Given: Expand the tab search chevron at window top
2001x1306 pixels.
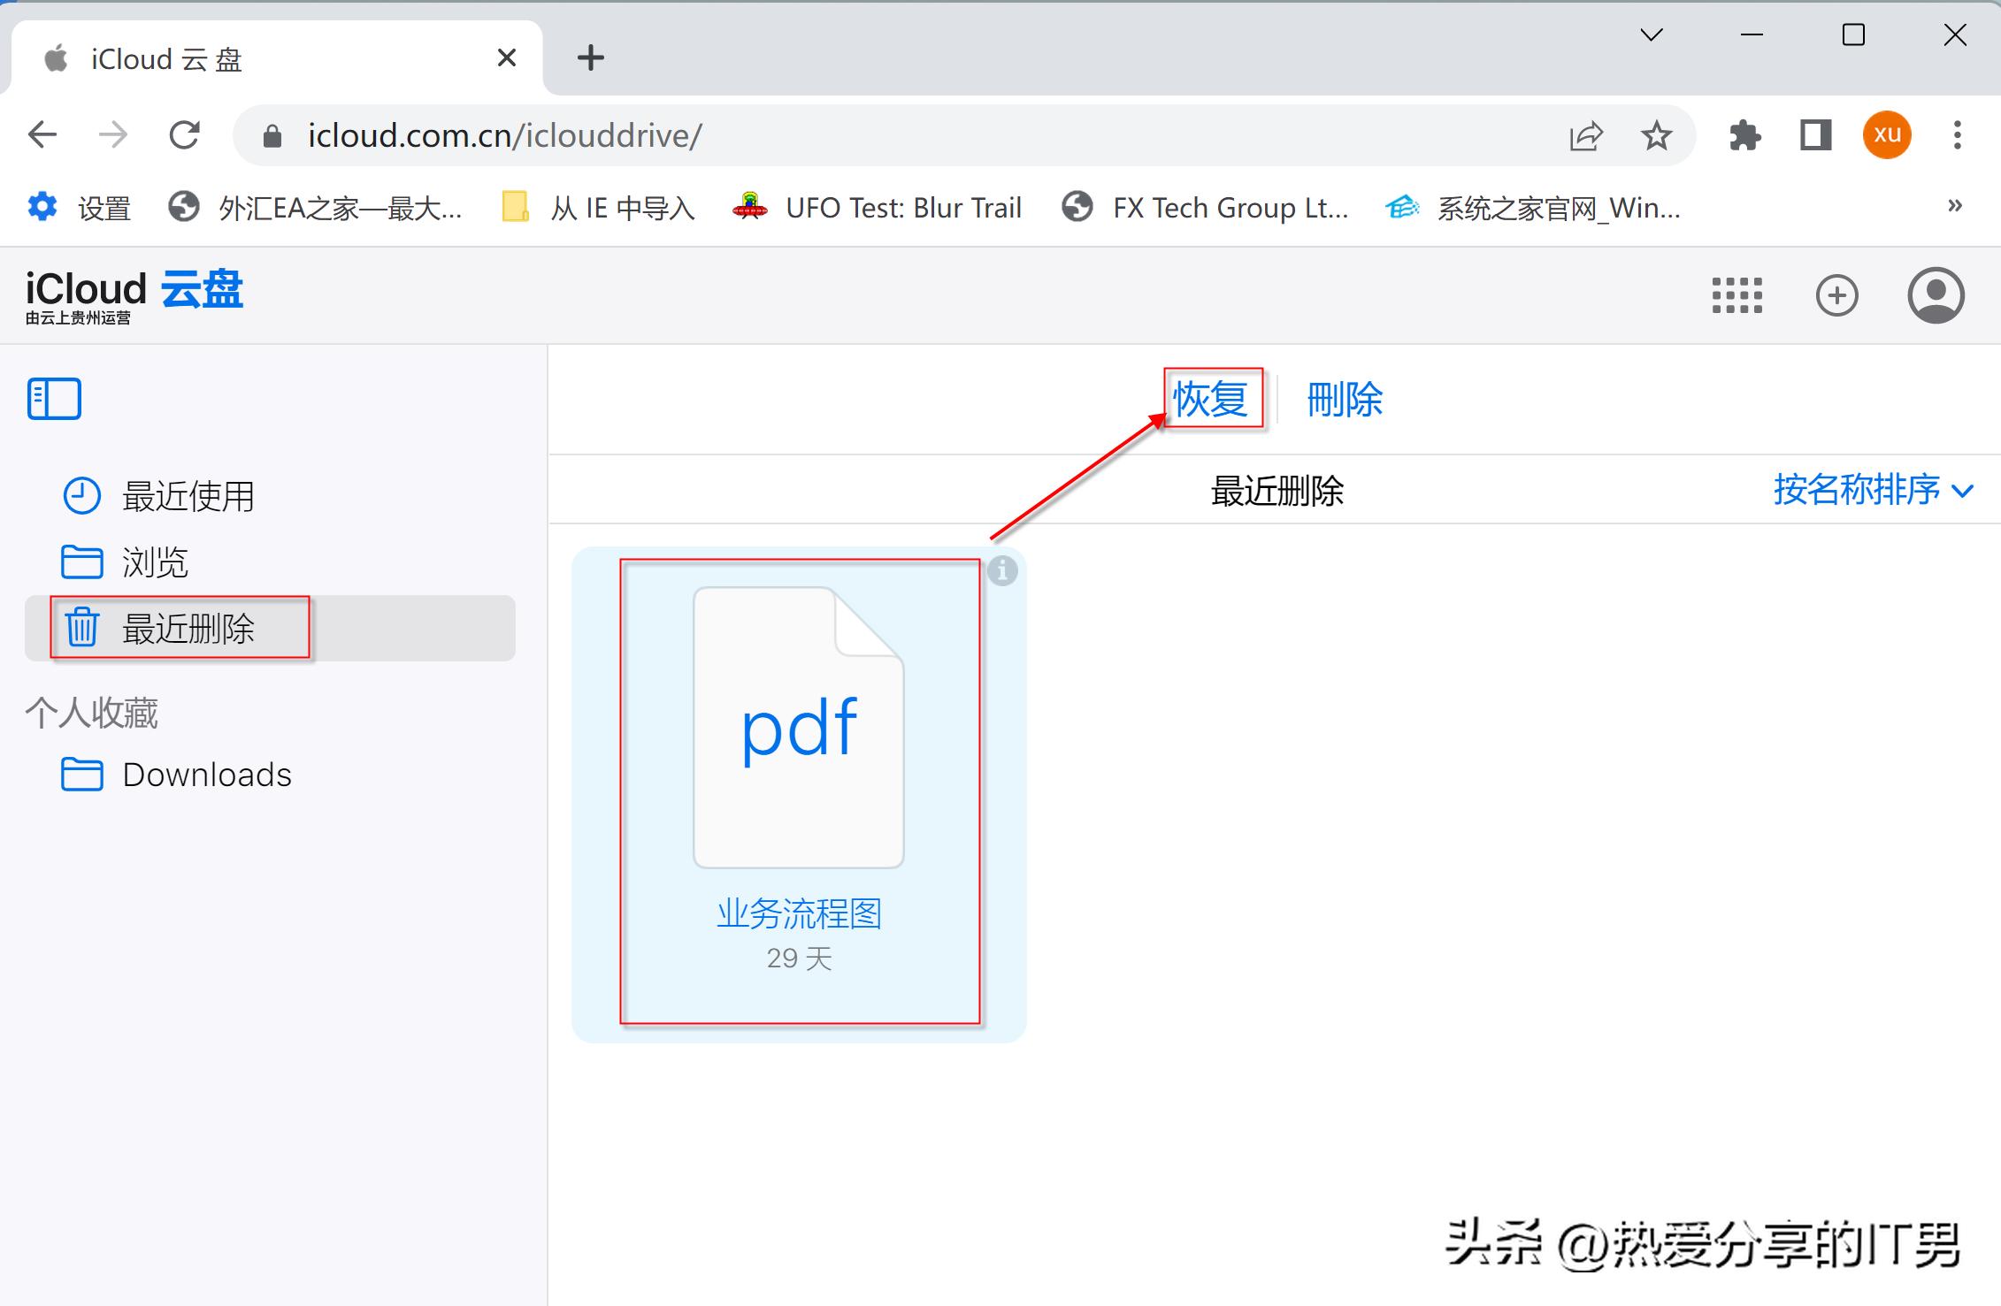Looking at the screenshot, I should coord(1652,34).
